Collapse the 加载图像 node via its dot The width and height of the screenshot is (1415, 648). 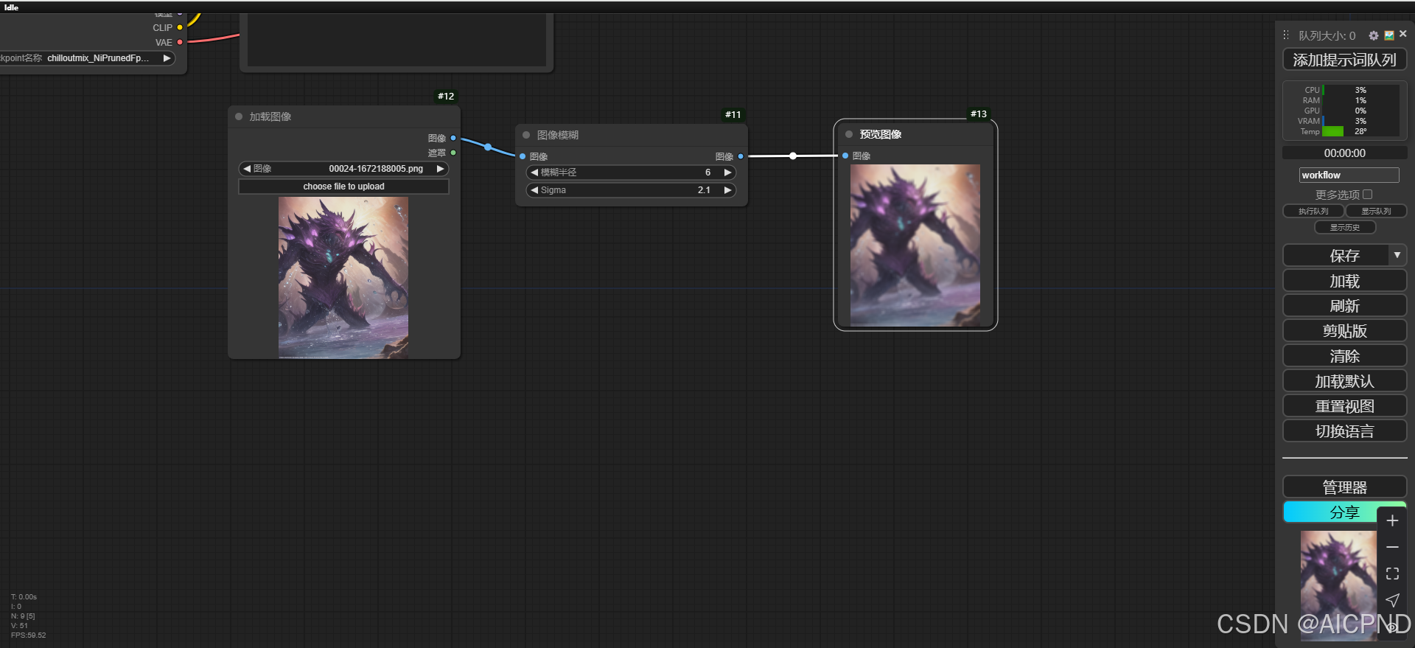[x=239, y=116]
